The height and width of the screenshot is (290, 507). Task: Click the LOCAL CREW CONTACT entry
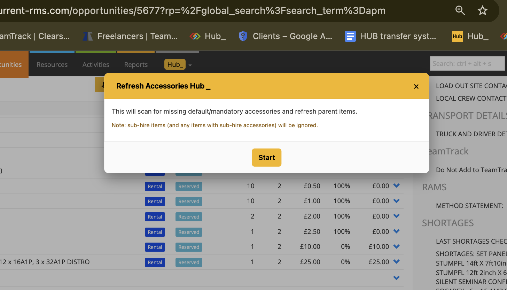(471, 98)
